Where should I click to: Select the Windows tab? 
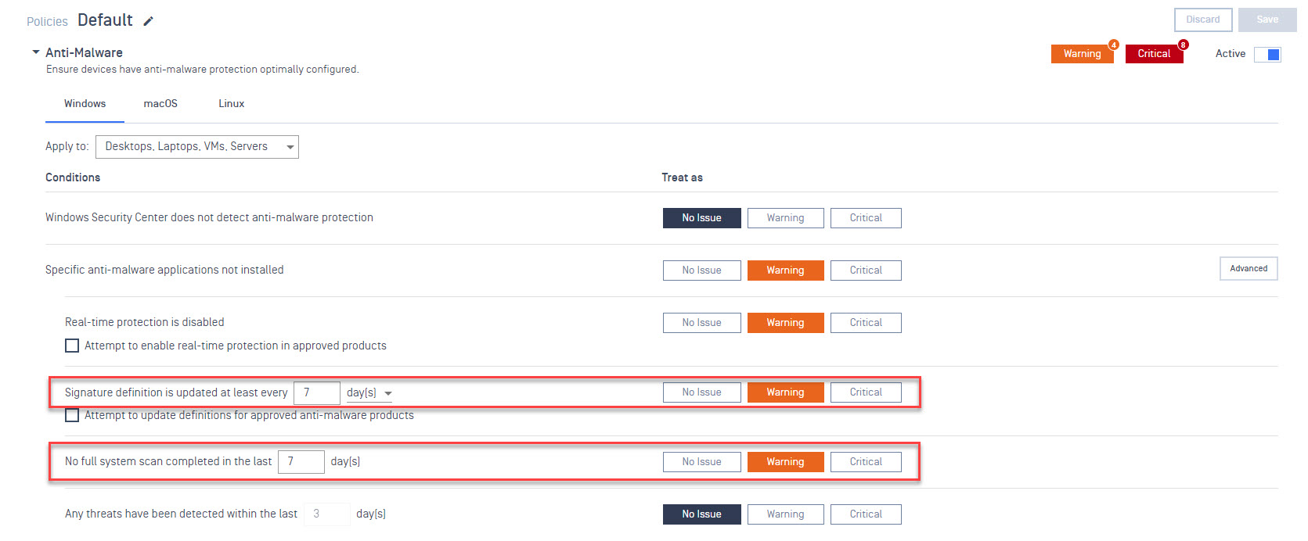click(85, 104)
